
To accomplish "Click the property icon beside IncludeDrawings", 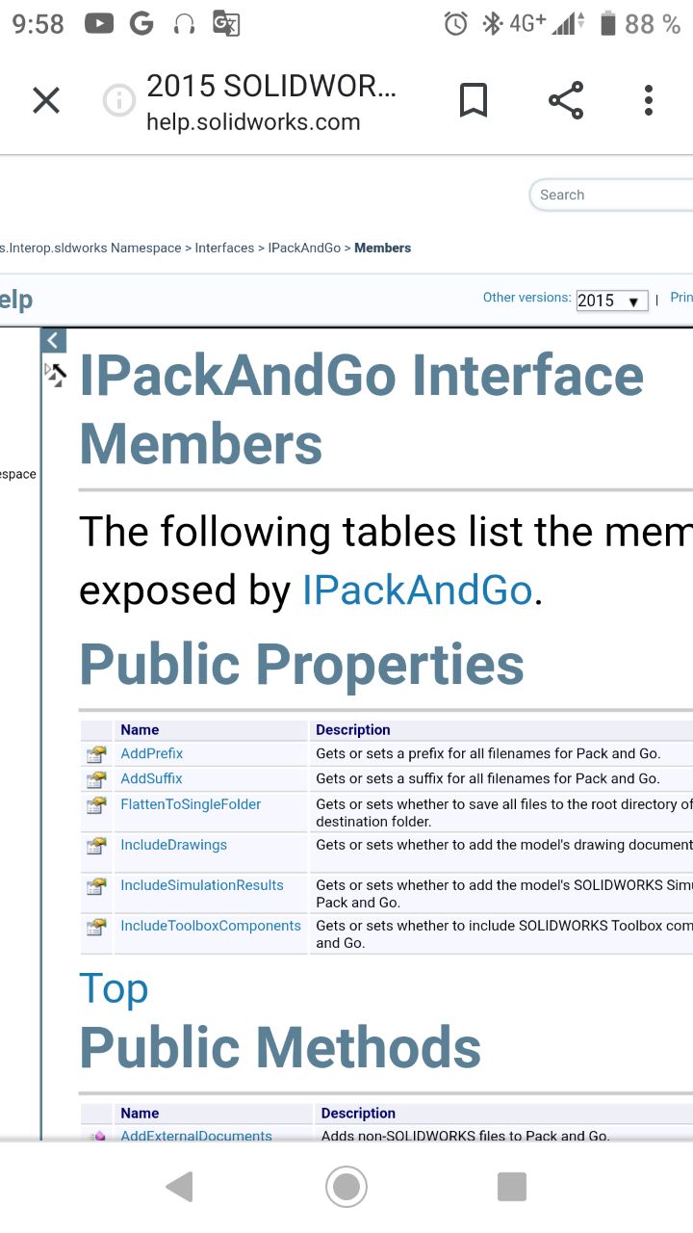I will [x=96, y=846].
